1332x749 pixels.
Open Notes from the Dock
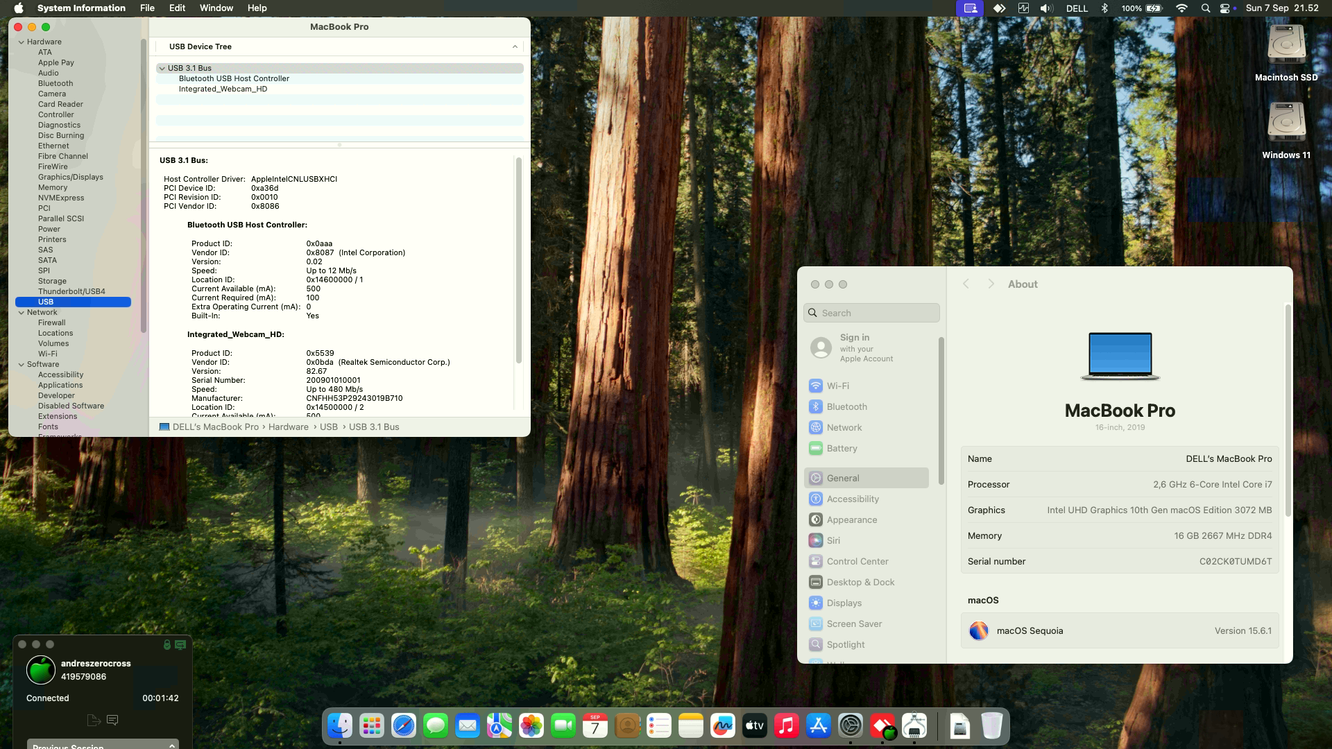click(x=691, y=726)
